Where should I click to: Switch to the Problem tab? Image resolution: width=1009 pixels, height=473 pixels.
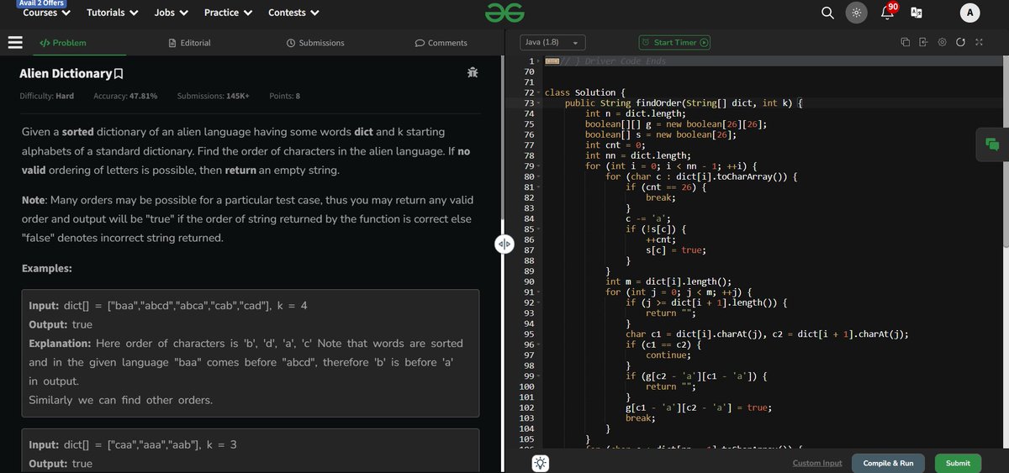point(63,43)
